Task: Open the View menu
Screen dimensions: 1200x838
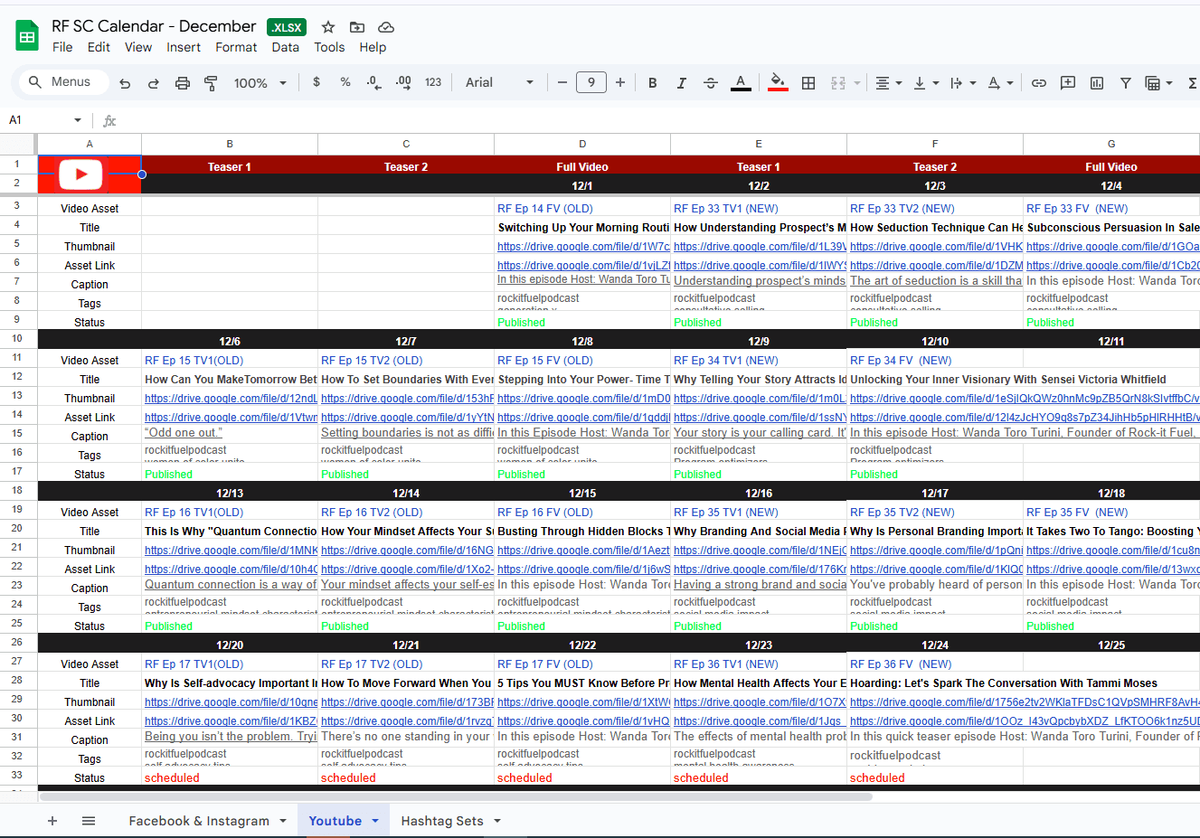Action: (138, 47)
